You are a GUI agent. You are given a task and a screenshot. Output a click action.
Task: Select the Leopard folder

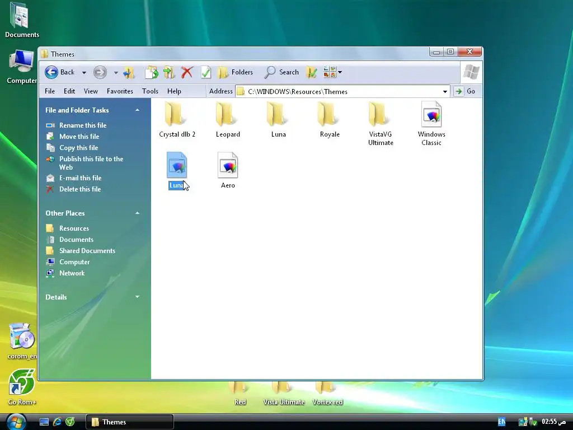228,119
